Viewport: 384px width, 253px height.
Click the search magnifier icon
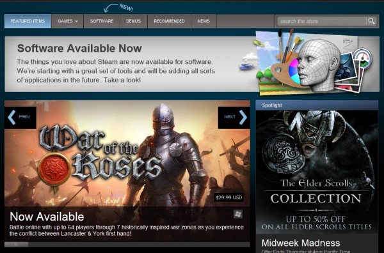coord(371,21)
